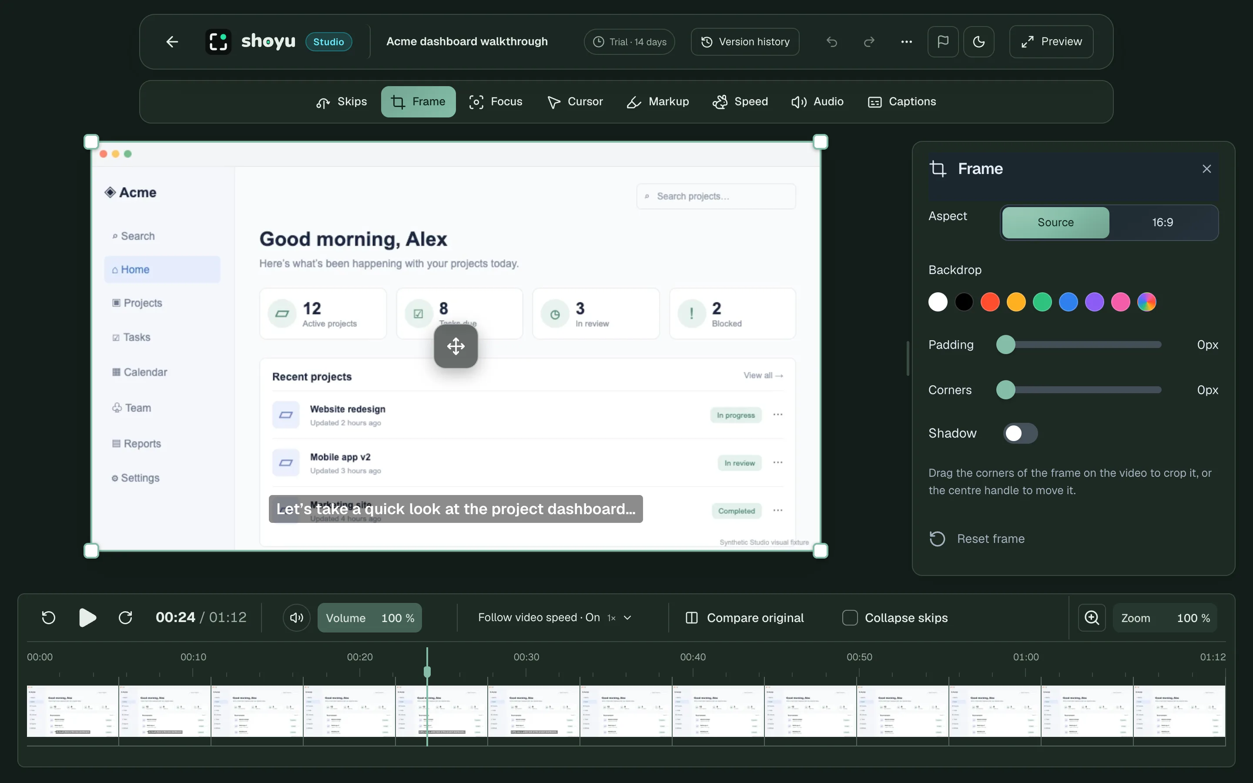The width and height of the screenshot is (1253, 783).
Task: Toggle Compare original view
Action: (744, 617)
